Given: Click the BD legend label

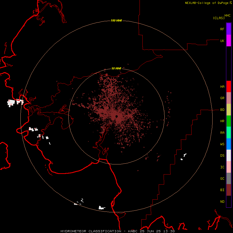Looking at the screenshot, I should pos(222,110).
